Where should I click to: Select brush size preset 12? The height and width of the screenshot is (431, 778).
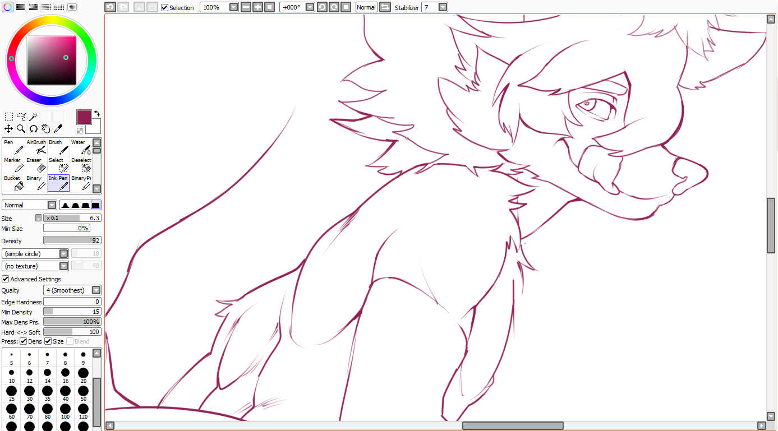coord(29,376)
